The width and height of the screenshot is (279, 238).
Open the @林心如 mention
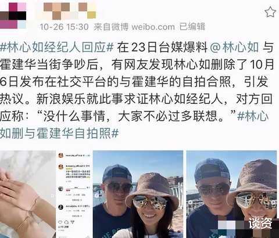pos(234,47)
